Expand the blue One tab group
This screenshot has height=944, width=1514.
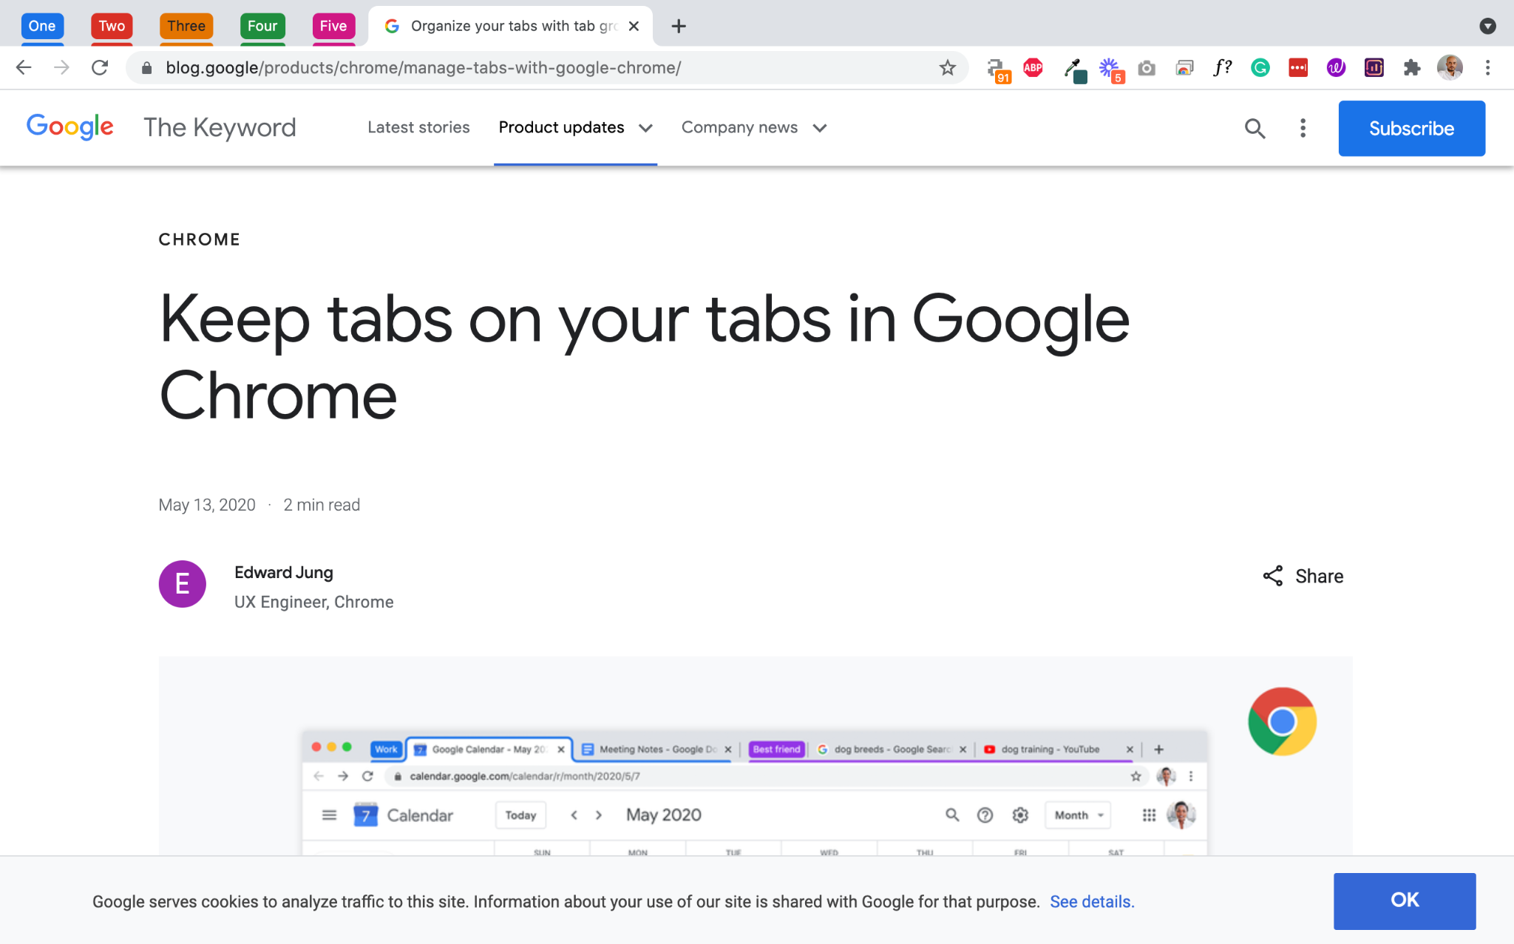(x=42, y=26)
